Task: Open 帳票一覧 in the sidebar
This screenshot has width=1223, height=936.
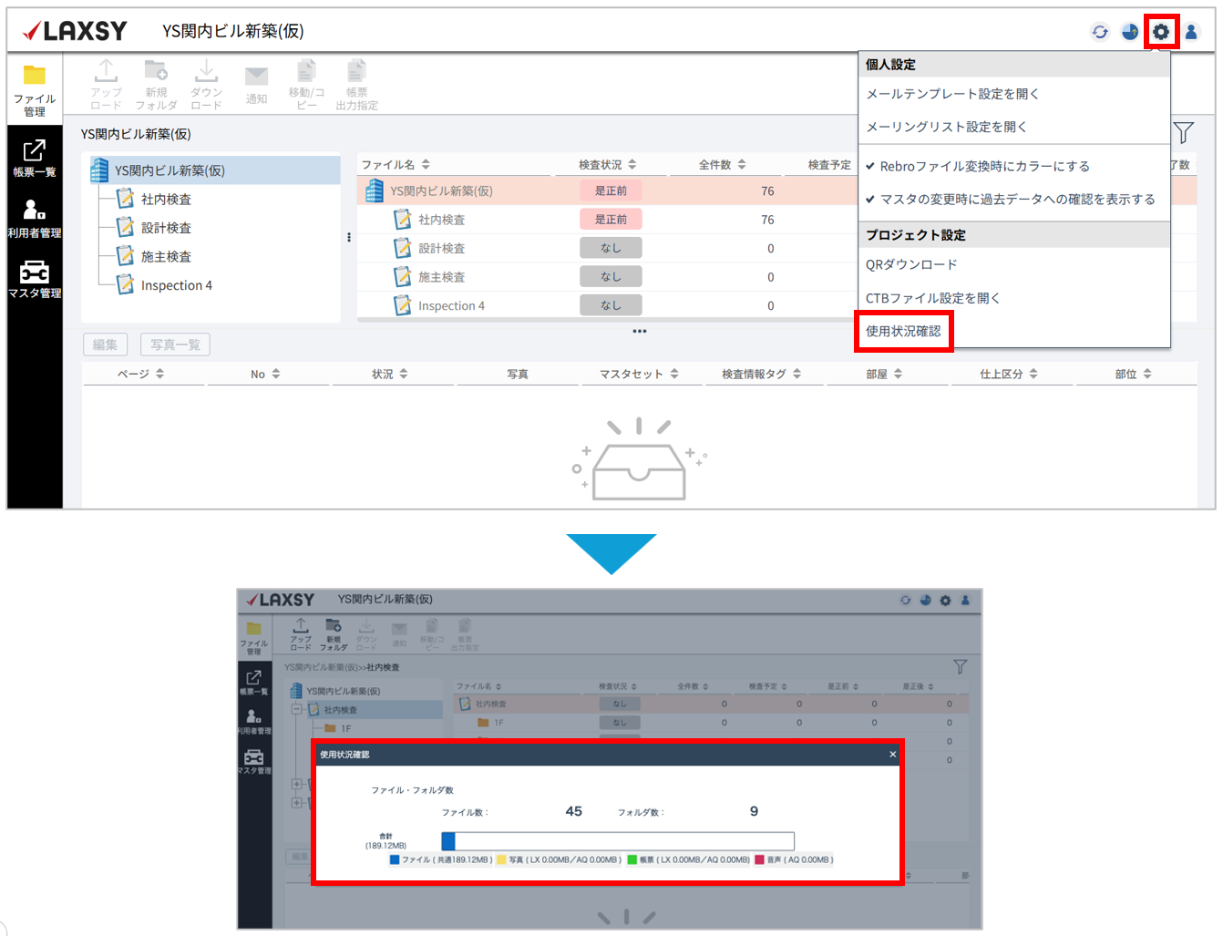Action: (35, 158)
